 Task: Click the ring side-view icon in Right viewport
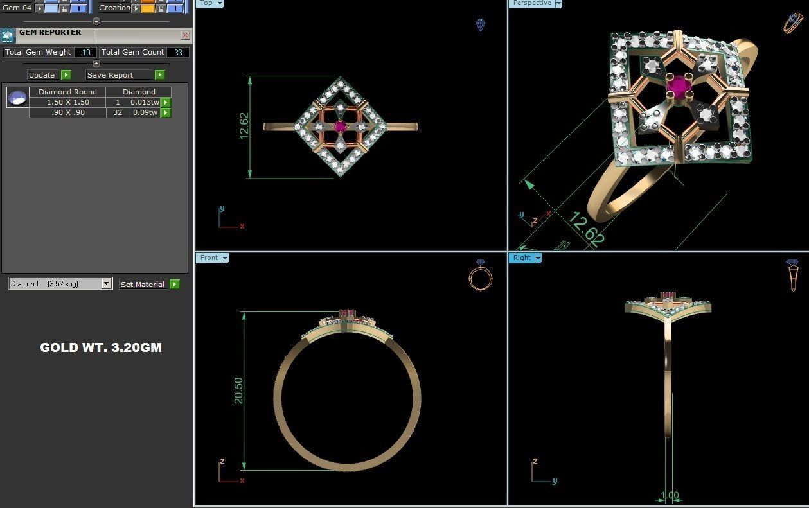[x=793, y=276]
